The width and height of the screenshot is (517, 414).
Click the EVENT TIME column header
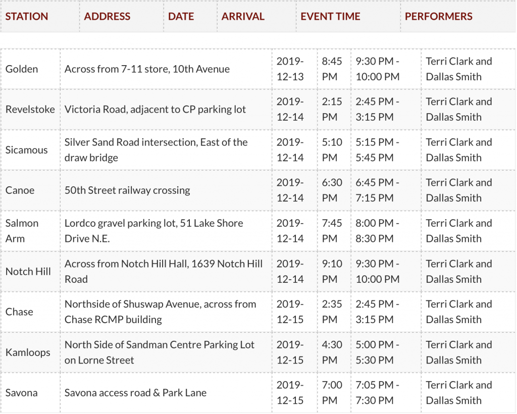[x=330, y=16]
